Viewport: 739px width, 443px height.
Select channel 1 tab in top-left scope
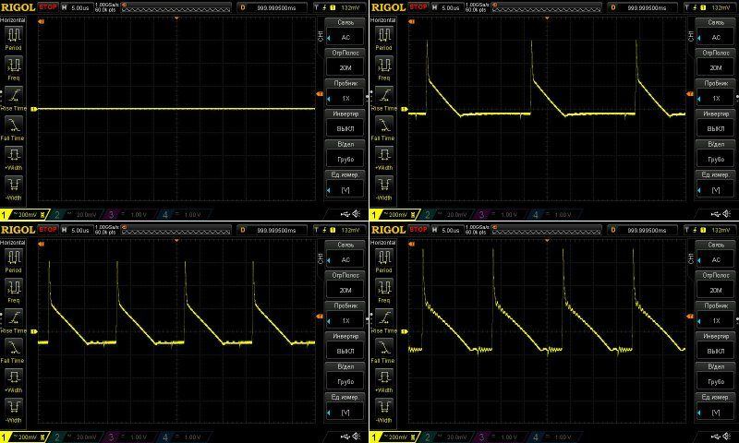coord(22,215)
